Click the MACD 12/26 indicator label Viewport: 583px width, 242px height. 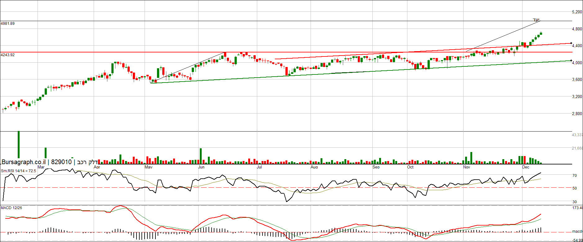pos(11,208)
